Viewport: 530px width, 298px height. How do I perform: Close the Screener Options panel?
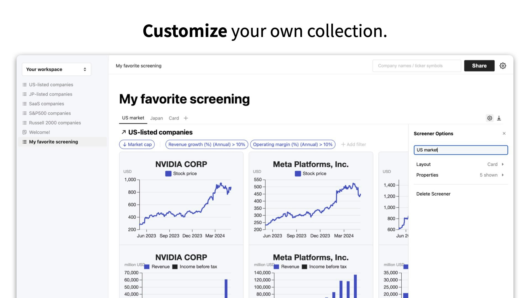(x=504, y=134)
